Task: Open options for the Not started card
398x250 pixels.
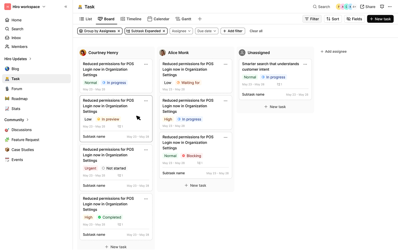Action: pos(146,150)
